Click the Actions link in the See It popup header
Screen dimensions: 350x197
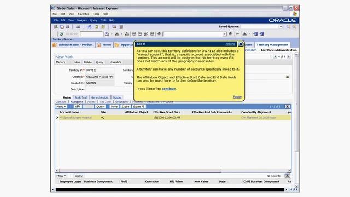[x=230, y=44]
